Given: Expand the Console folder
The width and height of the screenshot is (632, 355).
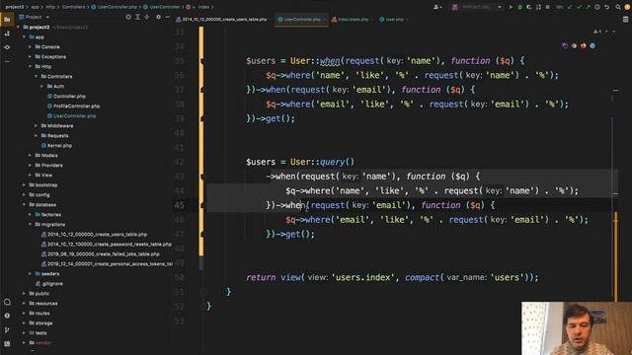Looking at the screenshot, I should 30,46.
